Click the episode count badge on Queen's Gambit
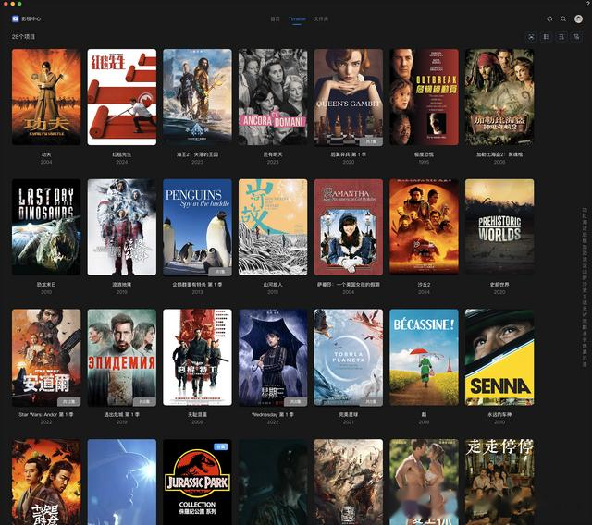Screen dimensions: 592x525 (x=371, y=141)
